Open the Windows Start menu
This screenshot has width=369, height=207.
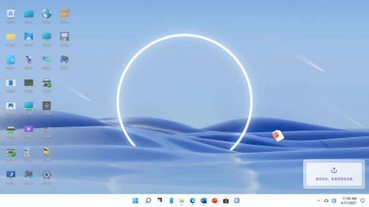click(x=135, y=201)
